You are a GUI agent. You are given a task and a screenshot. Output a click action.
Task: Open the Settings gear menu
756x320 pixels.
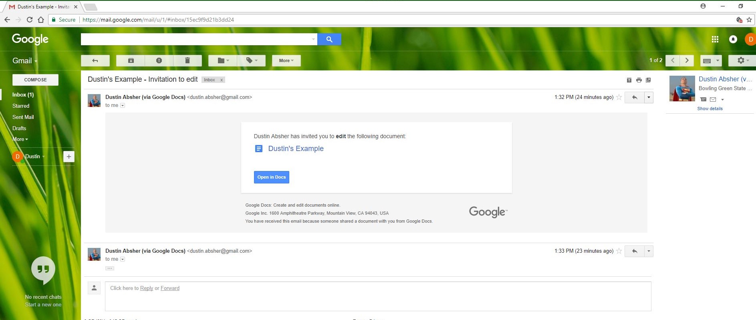click(743, 60)
